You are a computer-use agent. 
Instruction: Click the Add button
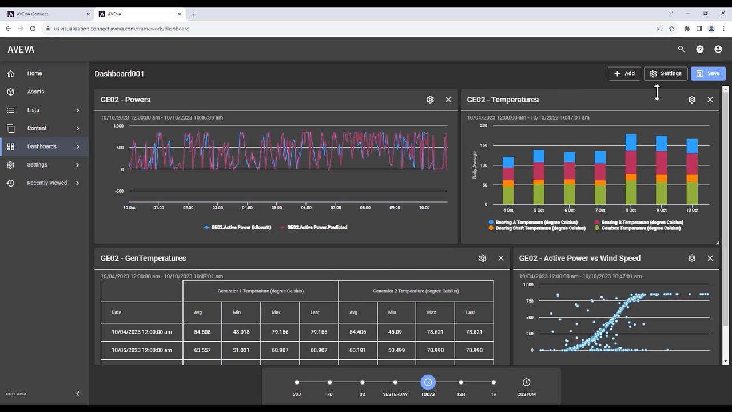pos(624,73)
